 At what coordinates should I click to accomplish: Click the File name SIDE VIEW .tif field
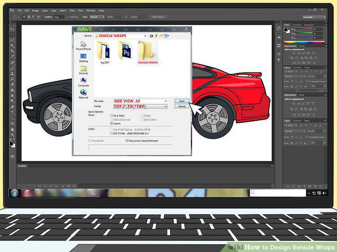point(139,101)
